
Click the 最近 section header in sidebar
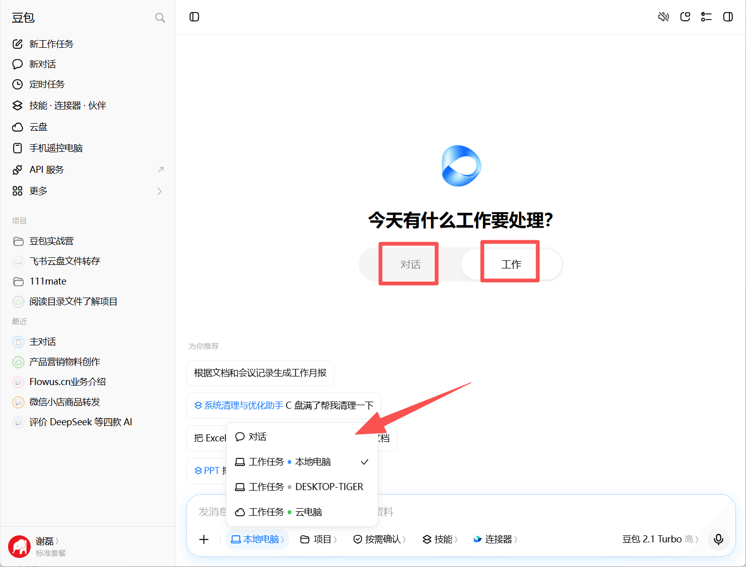tap(19, 322)
